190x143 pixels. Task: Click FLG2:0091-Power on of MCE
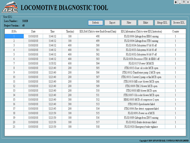point(141,113)
